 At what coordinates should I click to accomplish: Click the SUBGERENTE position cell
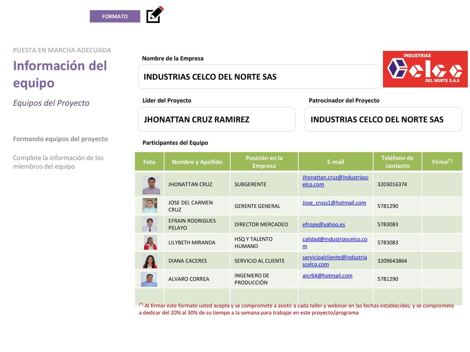click(x=264, y=184)
